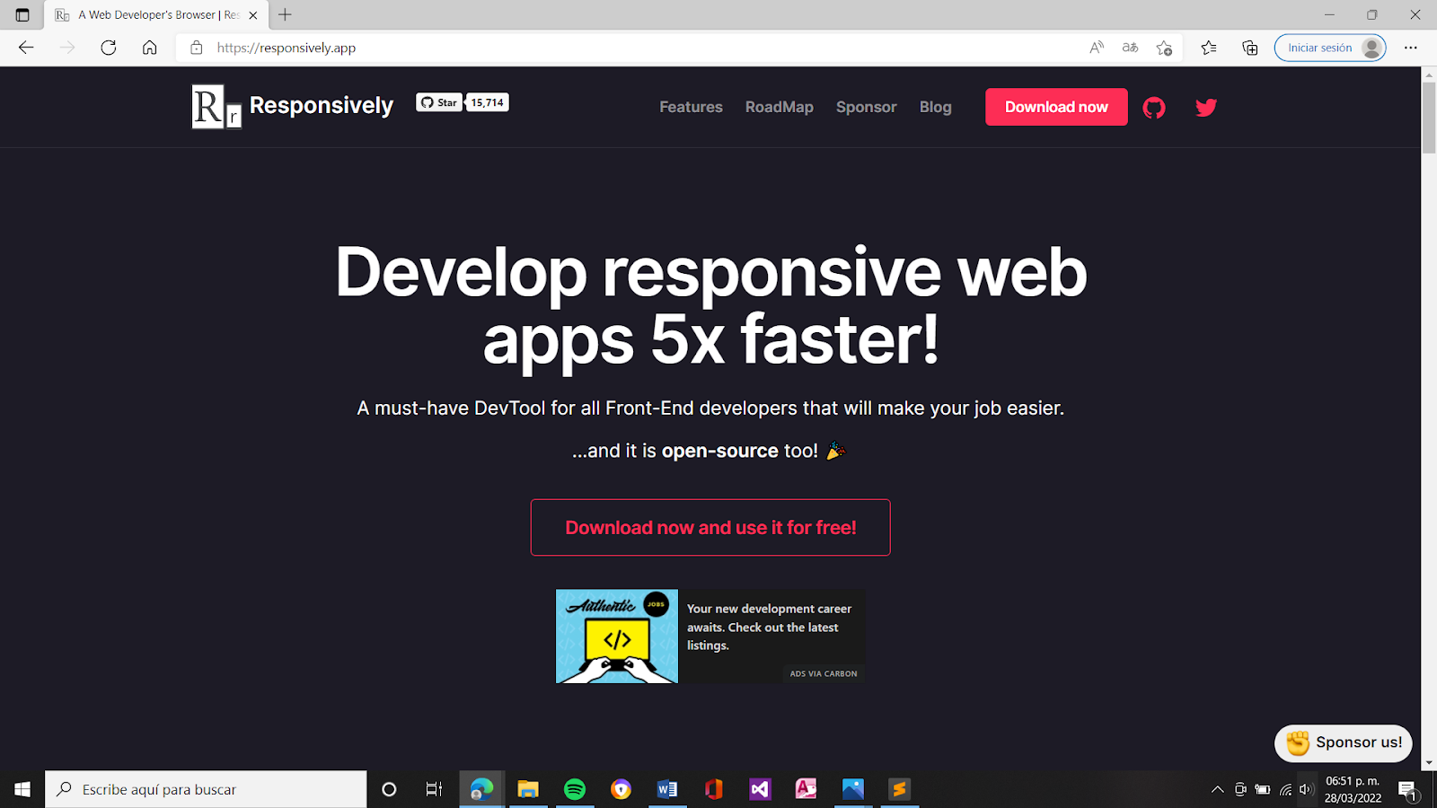Image resolution: width=1437 pixels, height=808 pixels.
Task: Open the notification center icon
Action: 1407,790
